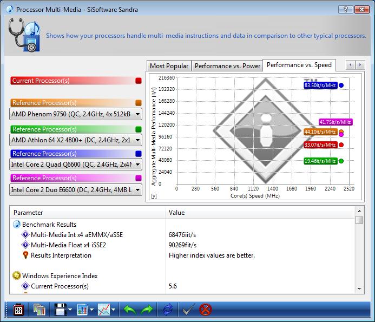Click the blue refresh arrows icon

click(168, 310)
